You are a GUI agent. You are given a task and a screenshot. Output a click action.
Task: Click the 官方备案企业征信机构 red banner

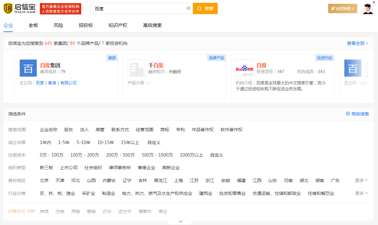[61, 8]
